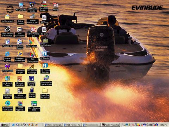
Task: Open the Dyno2000 Engine shortcut
Action: click(44, 6)
